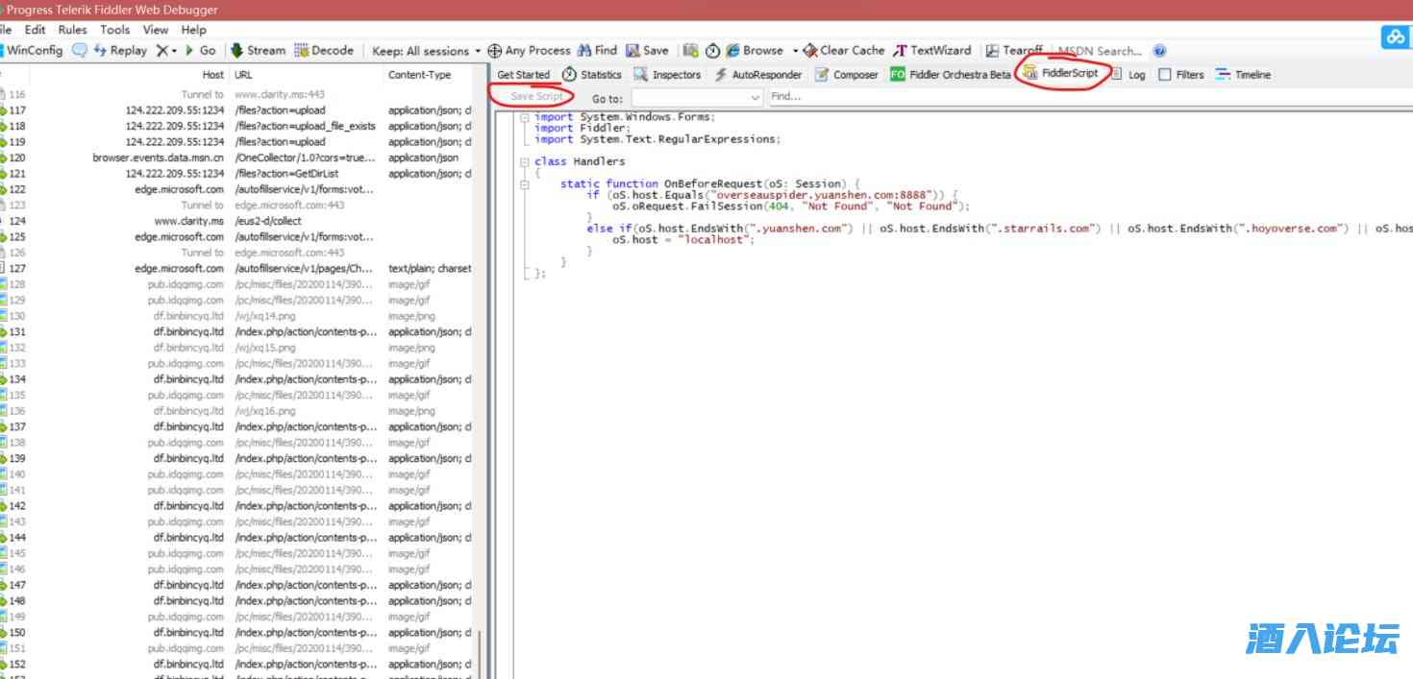Click the Save Script button
Image resolution: width=1413 pixels, height=679 pixels.
click(x=536, y=97)
